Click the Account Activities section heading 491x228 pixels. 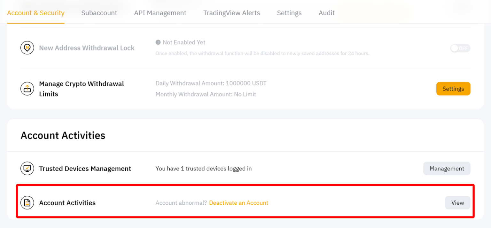click(63, 135)
